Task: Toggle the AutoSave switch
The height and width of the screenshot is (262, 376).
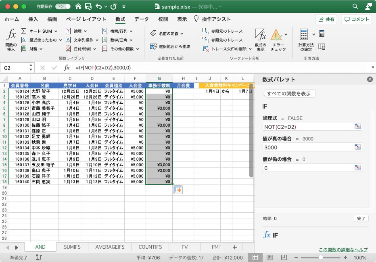Action: click(62, 7)
